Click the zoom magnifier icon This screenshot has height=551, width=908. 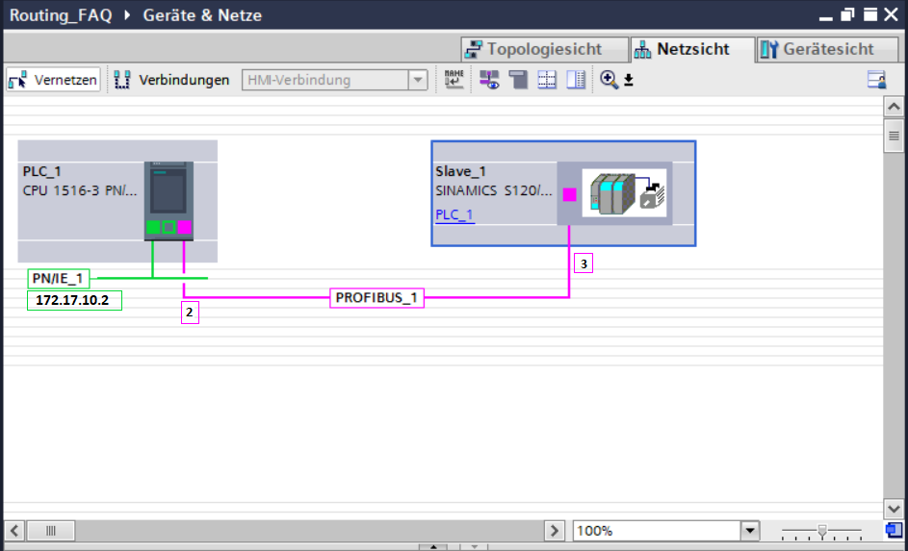[x=609, y=79]
